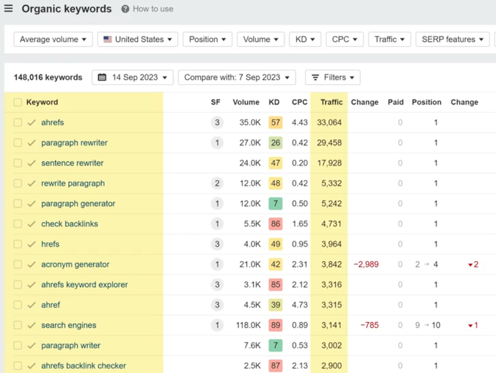Screen dimensions: 496x373
Task: Open the CPC filter dropdown
Action: click(345, 39)
